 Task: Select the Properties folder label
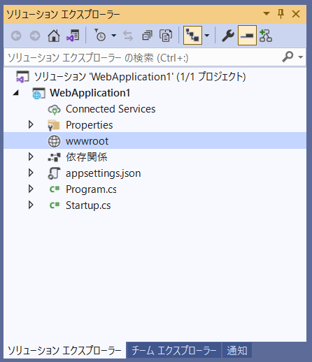point(89,125)
